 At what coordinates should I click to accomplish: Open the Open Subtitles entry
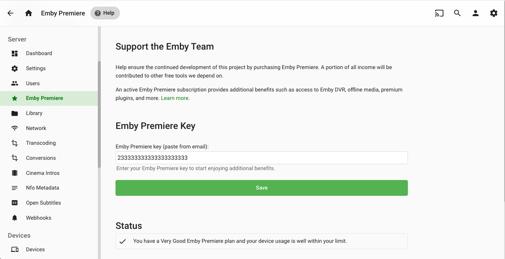tap(49, 203)
